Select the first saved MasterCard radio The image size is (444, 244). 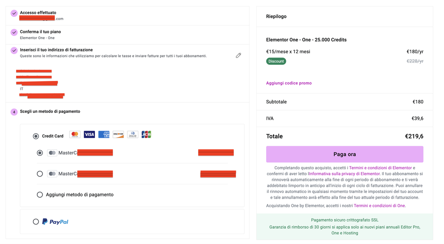(x=39, y=153)
